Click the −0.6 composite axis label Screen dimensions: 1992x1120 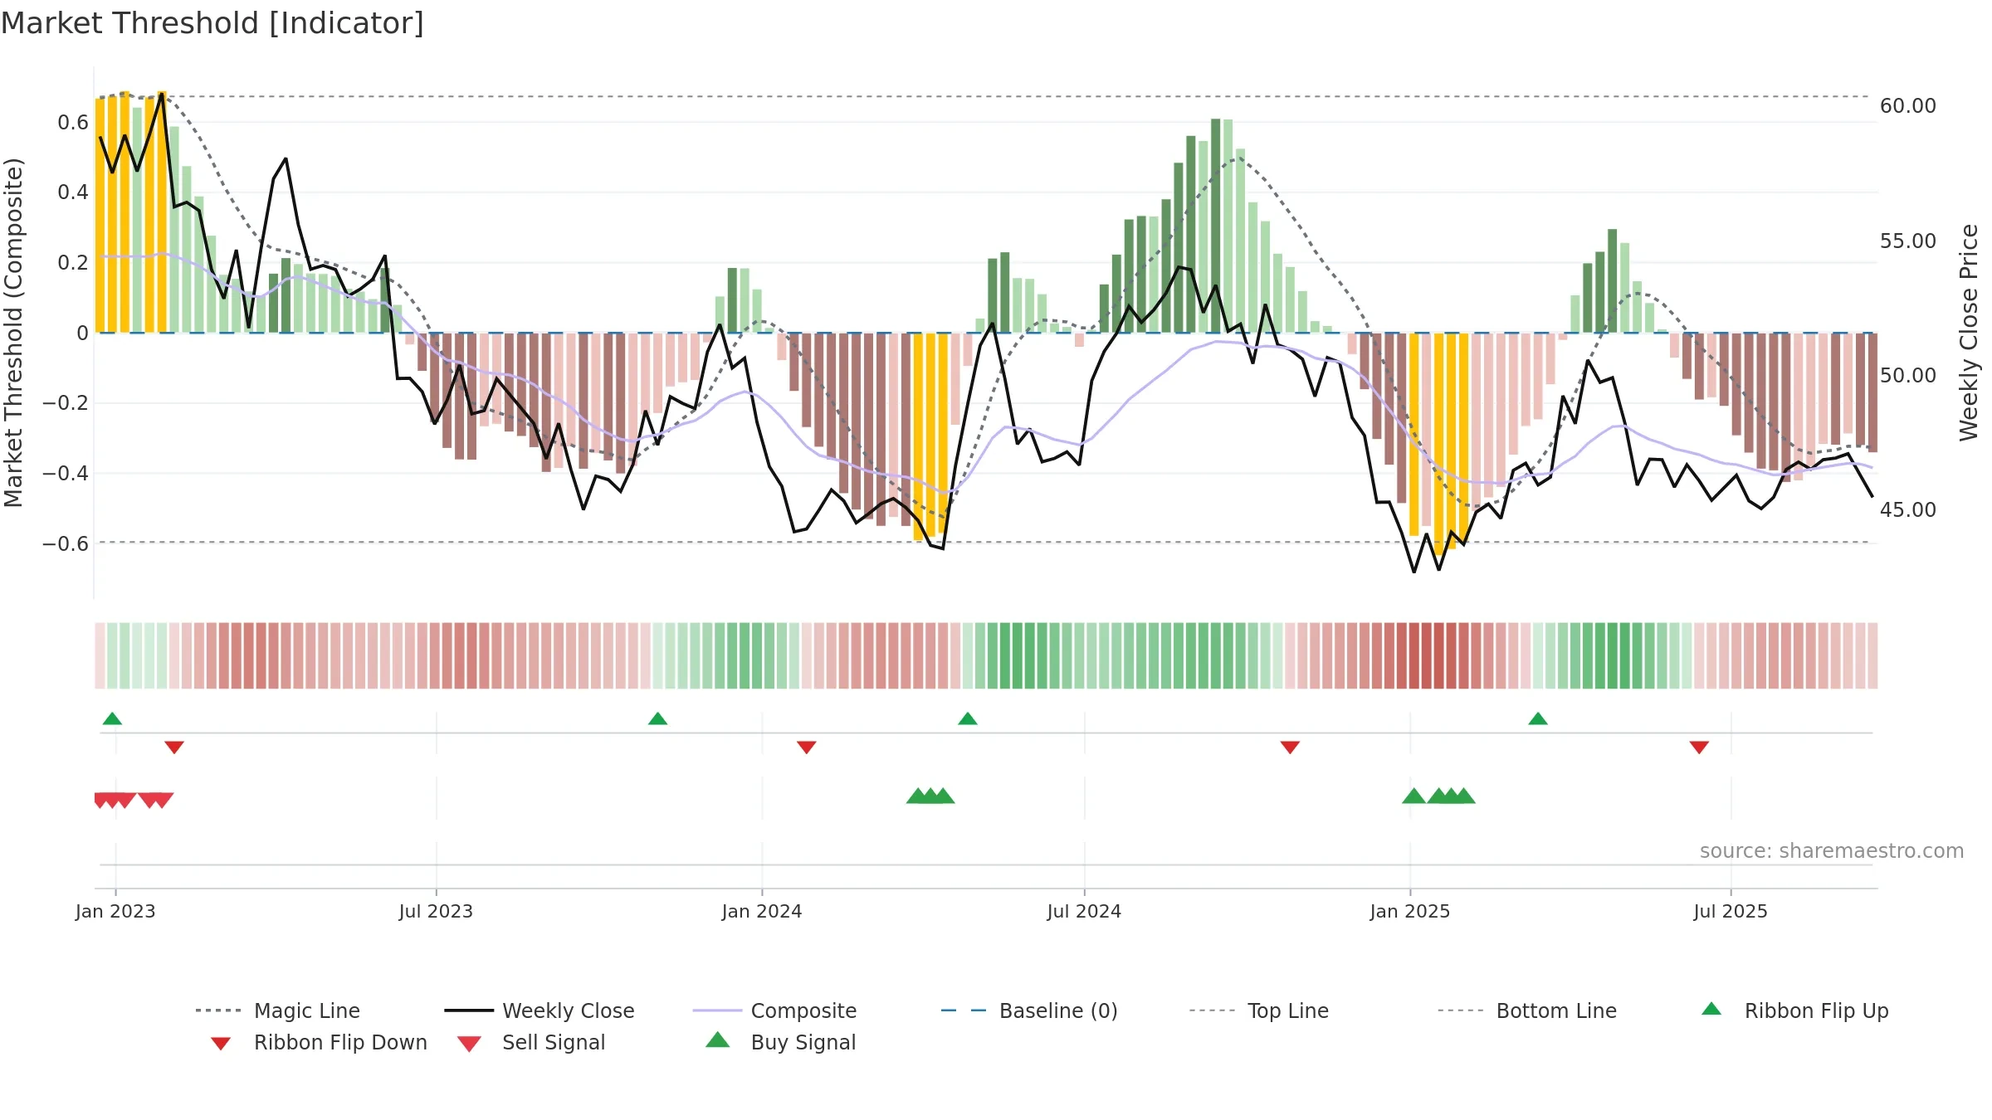66,544
